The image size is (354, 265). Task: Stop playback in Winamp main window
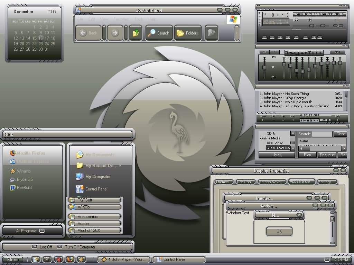[288, 37]
